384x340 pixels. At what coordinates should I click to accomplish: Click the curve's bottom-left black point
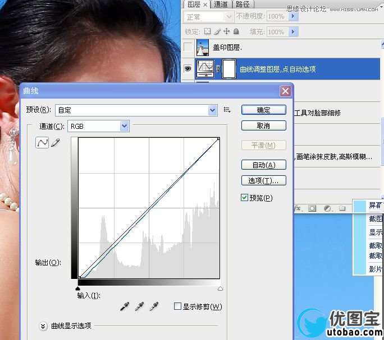tap(80, 277)
